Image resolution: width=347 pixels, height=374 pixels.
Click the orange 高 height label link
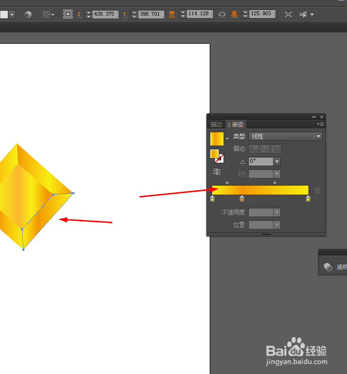point(235,14)
